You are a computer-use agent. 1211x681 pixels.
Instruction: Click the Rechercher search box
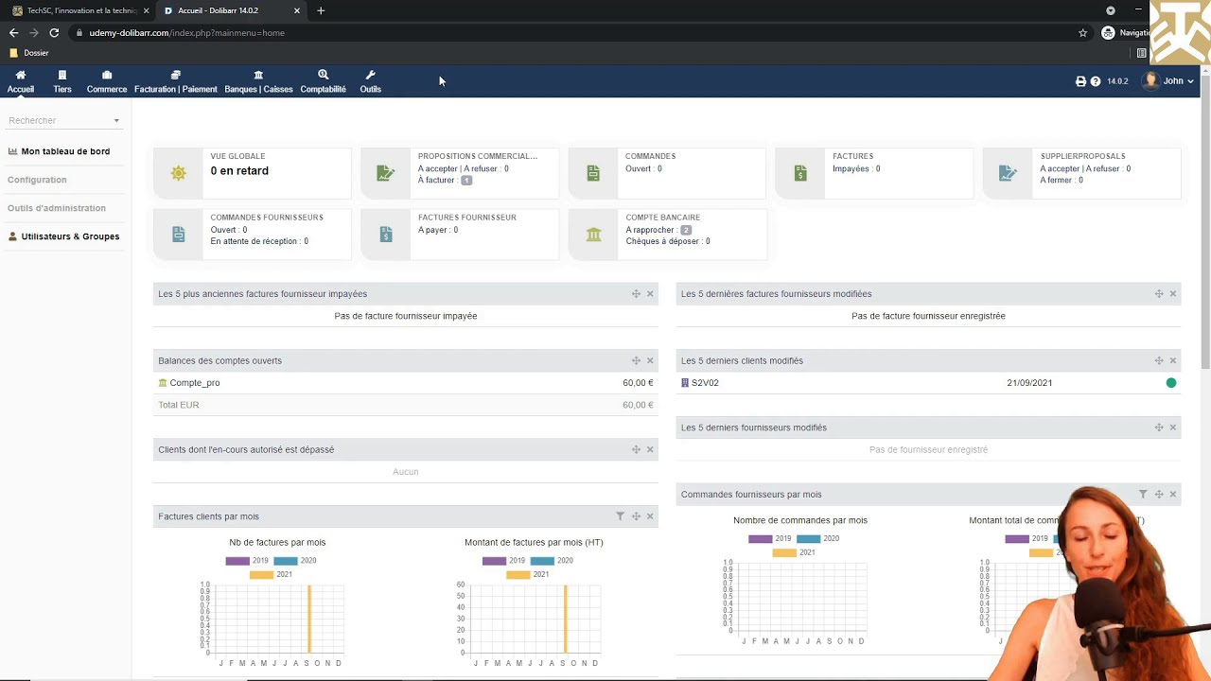[63, 120]
